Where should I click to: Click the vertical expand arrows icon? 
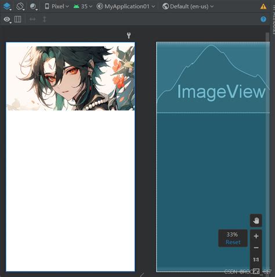(x=45, y=19)
